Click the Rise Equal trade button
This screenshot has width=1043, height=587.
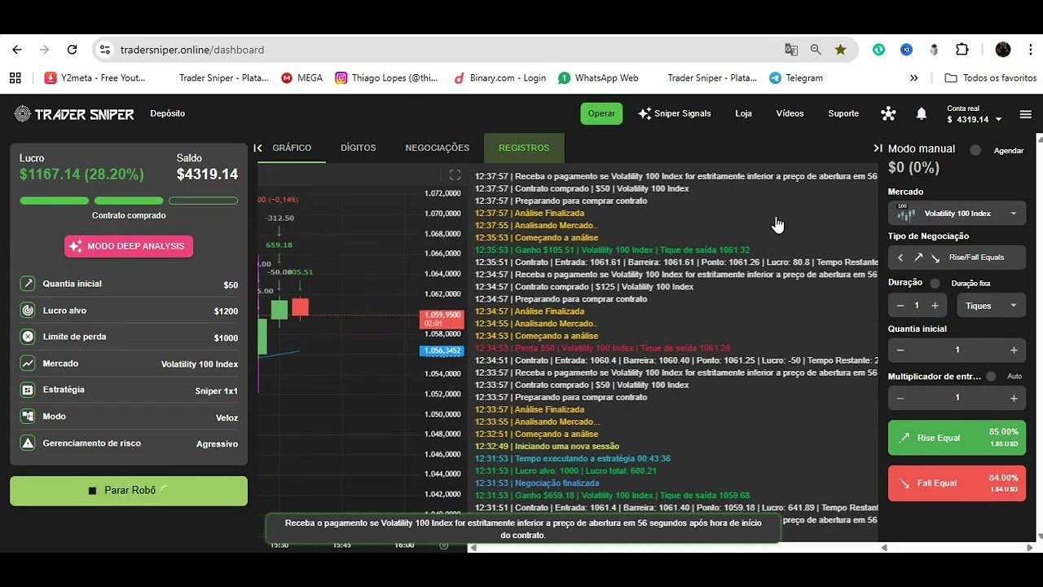pyautogui.click(x=957, y=438)
